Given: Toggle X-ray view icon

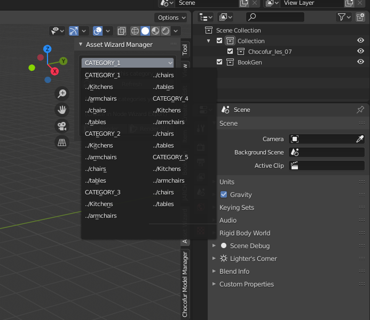Looking at the screenshot, I should 122,31.
